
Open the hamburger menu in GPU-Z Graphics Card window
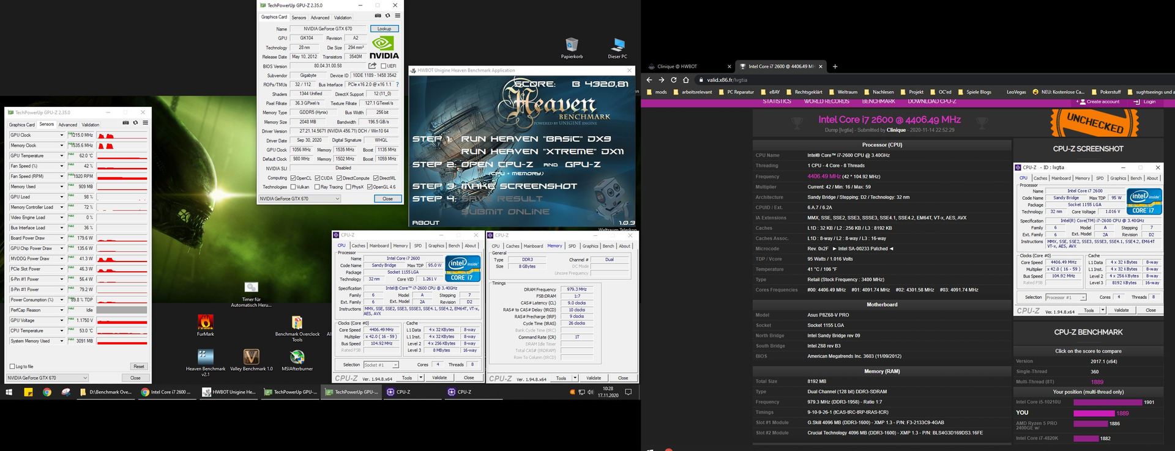point(397,16)
